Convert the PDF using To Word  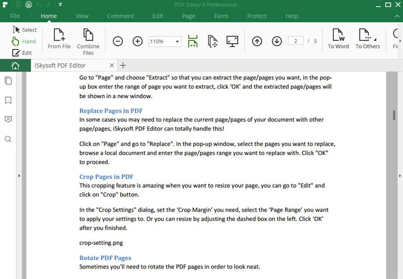point(338,39)
